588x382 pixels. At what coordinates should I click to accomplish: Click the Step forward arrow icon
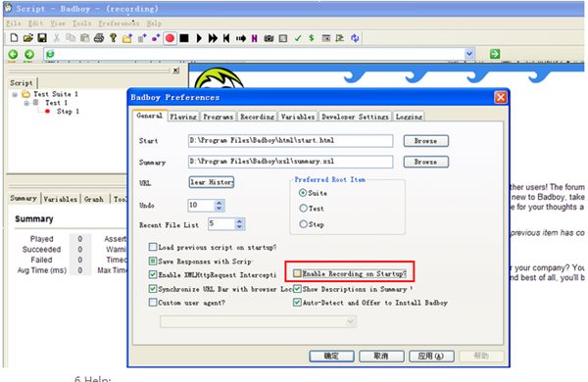pos(241,38)
